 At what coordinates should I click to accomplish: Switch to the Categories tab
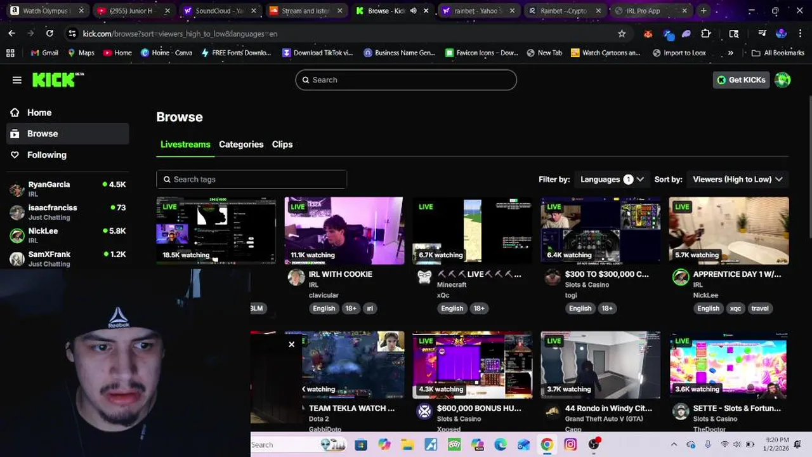pos(241,145)
